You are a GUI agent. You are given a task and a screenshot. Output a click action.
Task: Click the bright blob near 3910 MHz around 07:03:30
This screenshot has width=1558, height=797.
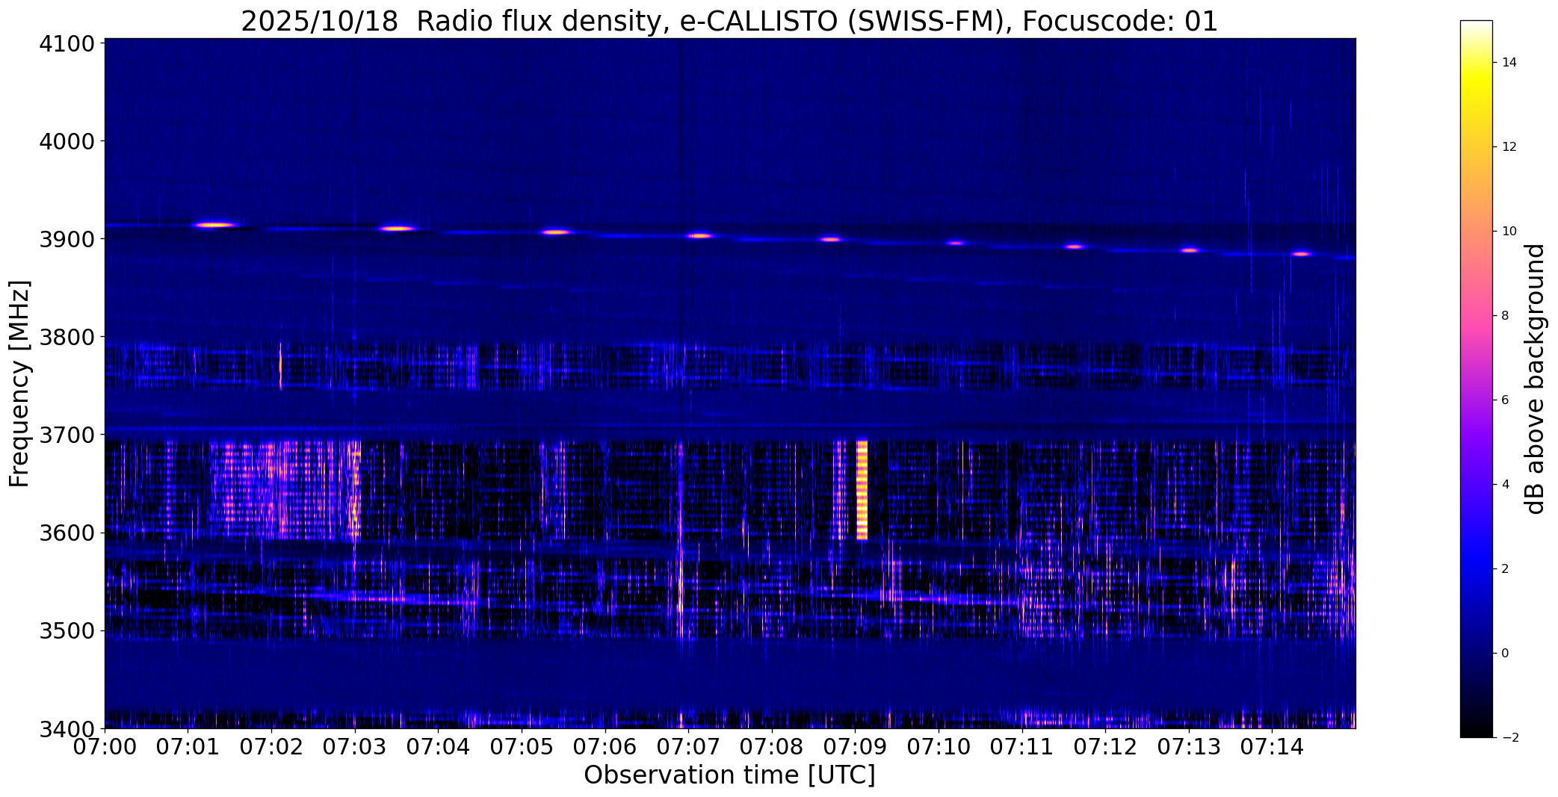pyautogui.click(x=397, y=229)
